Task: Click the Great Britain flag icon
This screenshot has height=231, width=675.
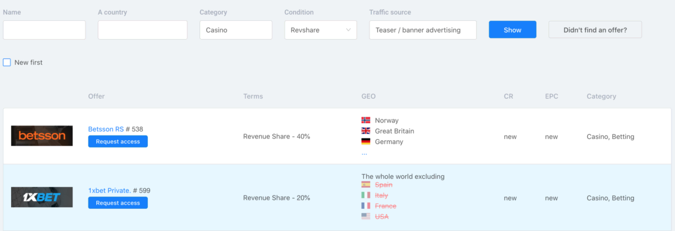Action: point(366,131)
